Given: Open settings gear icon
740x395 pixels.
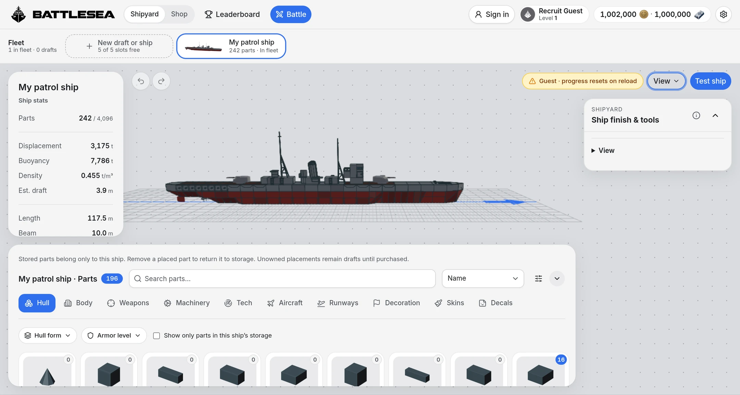Looking at the screenshot, I should pyautogui.click(x=724, y=14).
